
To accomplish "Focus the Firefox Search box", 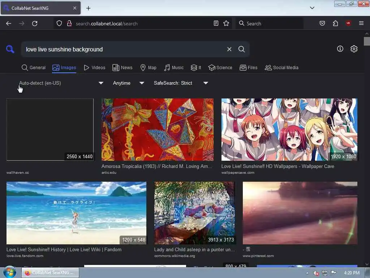I will click(270, 24).
